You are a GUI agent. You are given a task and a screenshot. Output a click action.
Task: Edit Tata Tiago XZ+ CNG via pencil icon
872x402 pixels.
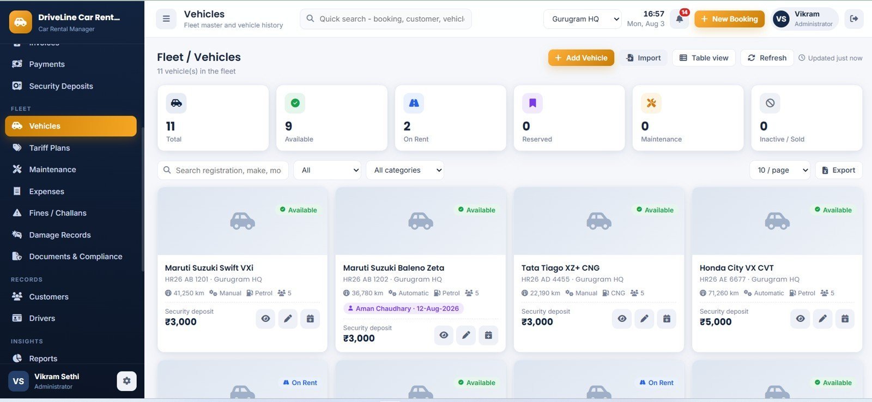tap(644, 319)
